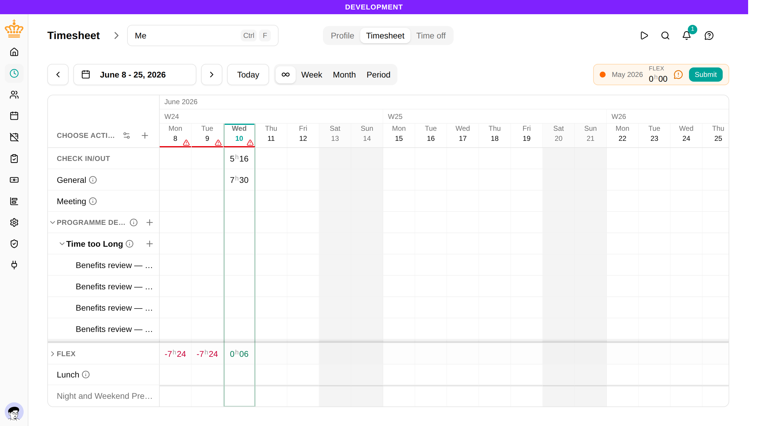This screenshot has width=757, height=426.
Task: Click the Meeting row info icon
Action: click(93, 201)
